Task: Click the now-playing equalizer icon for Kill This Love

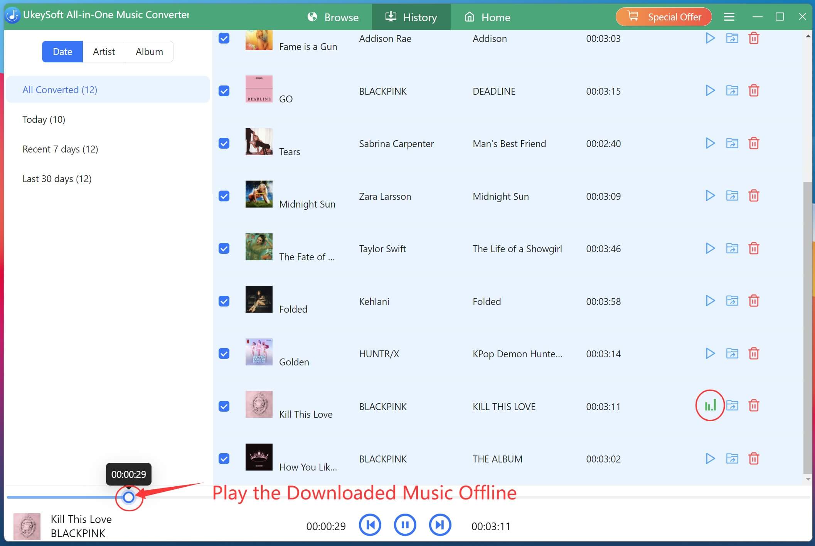Action: (x=710, y=405)
